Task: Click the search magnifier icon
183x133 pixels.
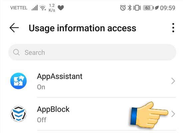Action: [x=16, y=52]
